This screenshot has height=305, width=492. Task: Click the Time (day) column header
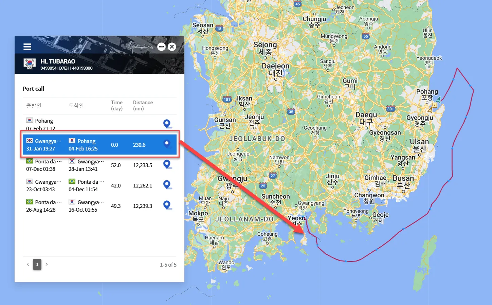[117, 105]
